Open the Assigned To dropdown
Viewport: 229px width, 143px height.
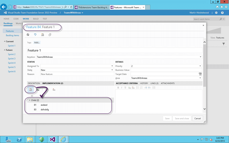point(112,66)
